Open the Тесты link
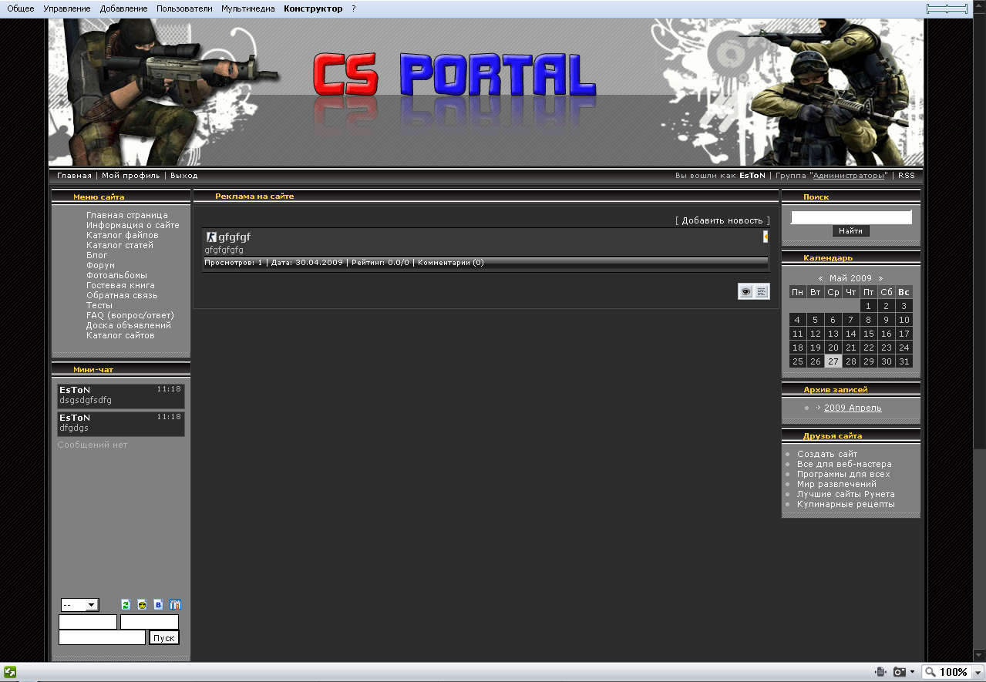 [x=99, y=306]
